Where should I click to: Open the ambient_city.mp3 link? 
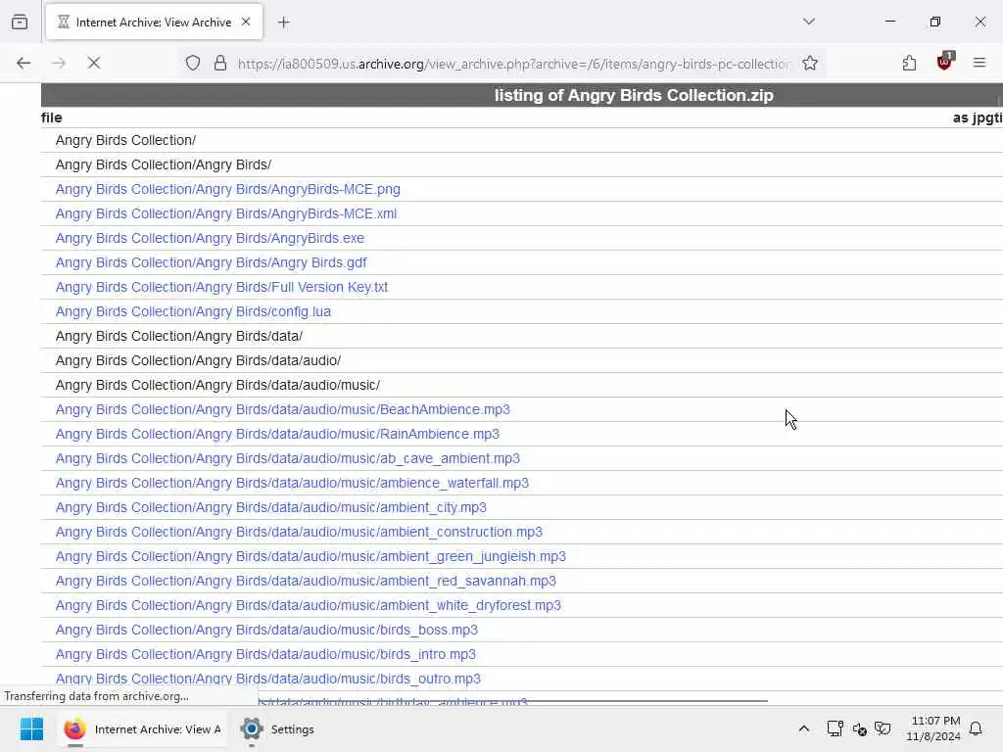[271, 507]
